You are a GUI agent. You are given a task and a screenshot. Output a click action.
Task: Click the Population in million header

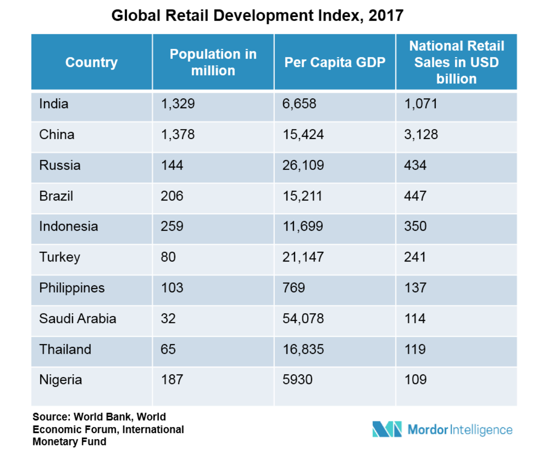click(213, 62)
